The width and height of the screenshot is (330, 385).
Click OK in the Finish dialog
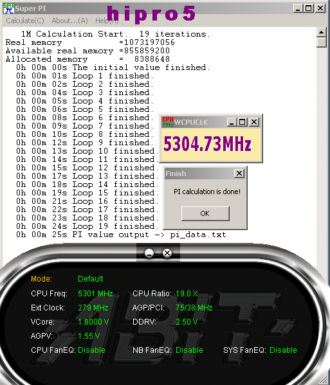coord(205,213)
